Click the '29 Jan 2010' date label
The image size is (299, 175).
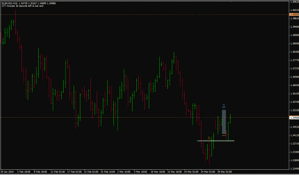point(7,172)
